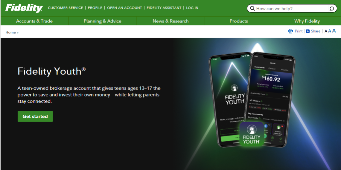
Task: Open the Products menu
Action: click(239, 21)
